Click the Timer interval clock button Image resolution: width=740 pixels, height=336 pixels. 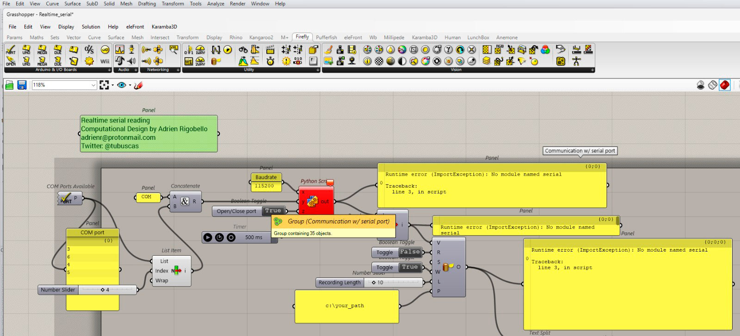click(x=219, y=237)
